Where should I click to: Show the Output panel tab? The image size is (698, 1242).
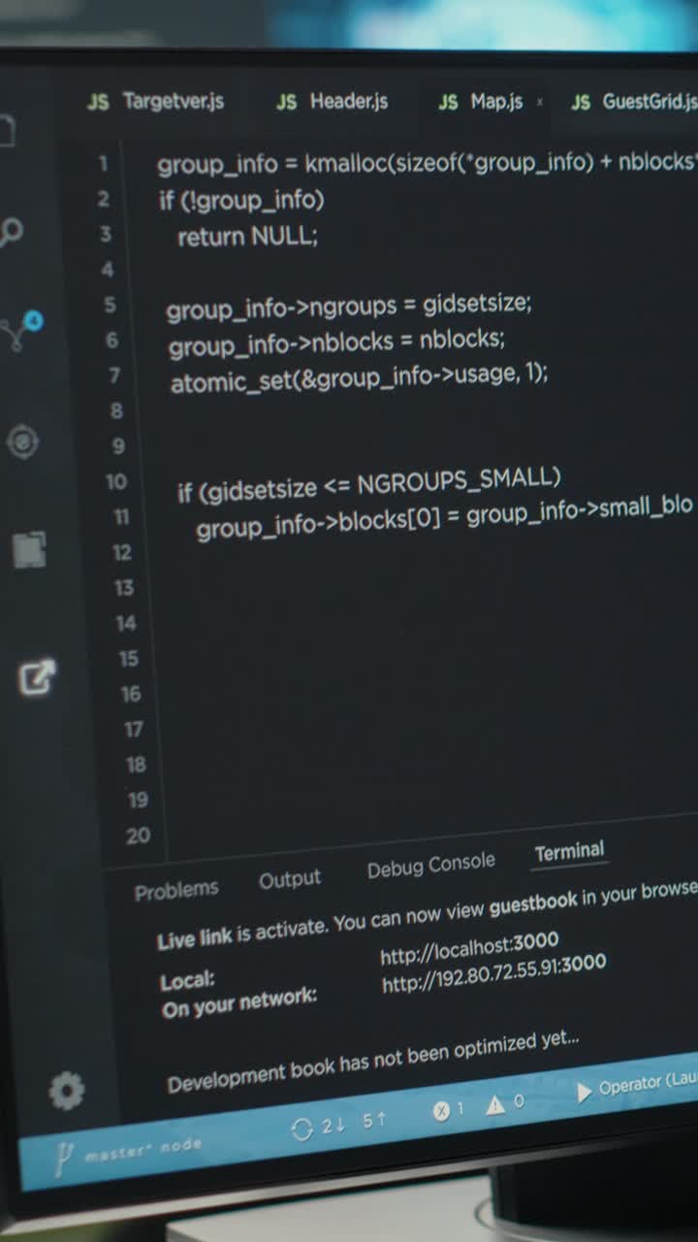(289, 879)
